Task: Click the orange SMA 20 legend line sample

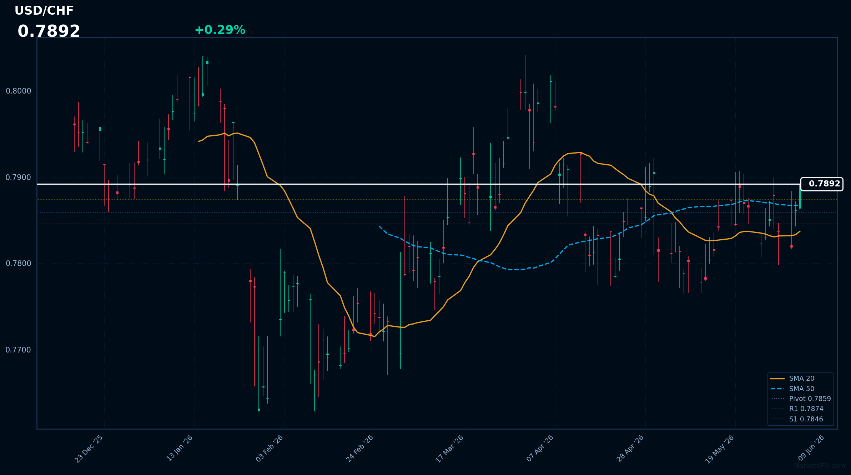Action: pos(777,379)
